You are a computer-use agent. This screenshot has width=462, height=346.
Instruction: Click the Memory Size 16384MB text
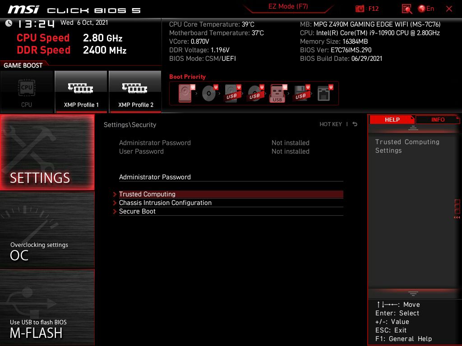click(334, 41)
